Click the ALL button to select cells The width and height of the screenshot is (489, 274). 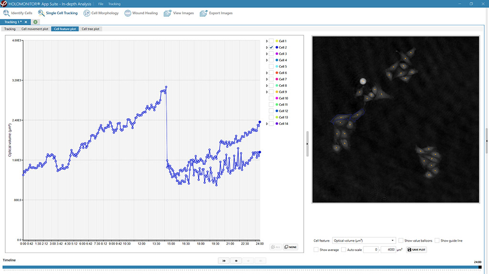pyautogui.click(x=276, y=247)
